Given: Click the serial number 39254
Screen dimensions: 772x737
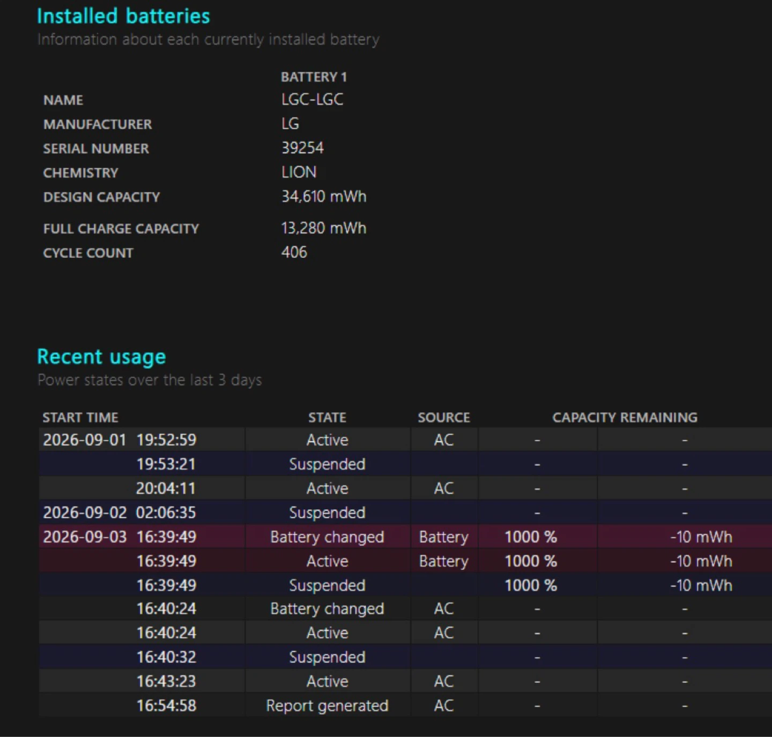Looking at the screenshot, I should 302,148.
